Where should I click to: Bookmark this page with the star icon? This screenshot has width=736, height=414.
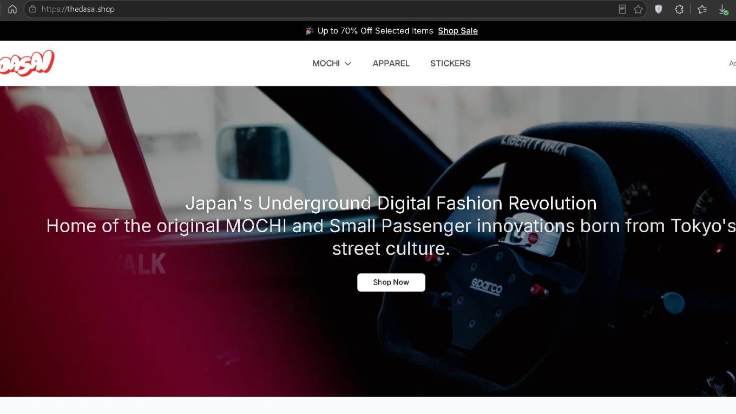point(639,9)
